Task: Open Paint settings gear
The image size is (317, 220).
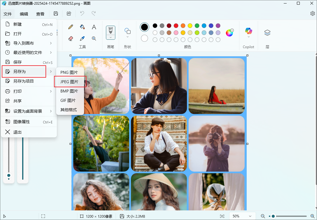Action: coord(313,13)
